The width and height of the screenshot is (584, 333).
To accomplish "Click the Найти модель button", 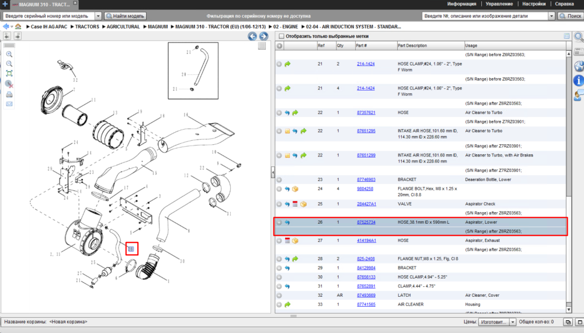I will pos(125,16).
